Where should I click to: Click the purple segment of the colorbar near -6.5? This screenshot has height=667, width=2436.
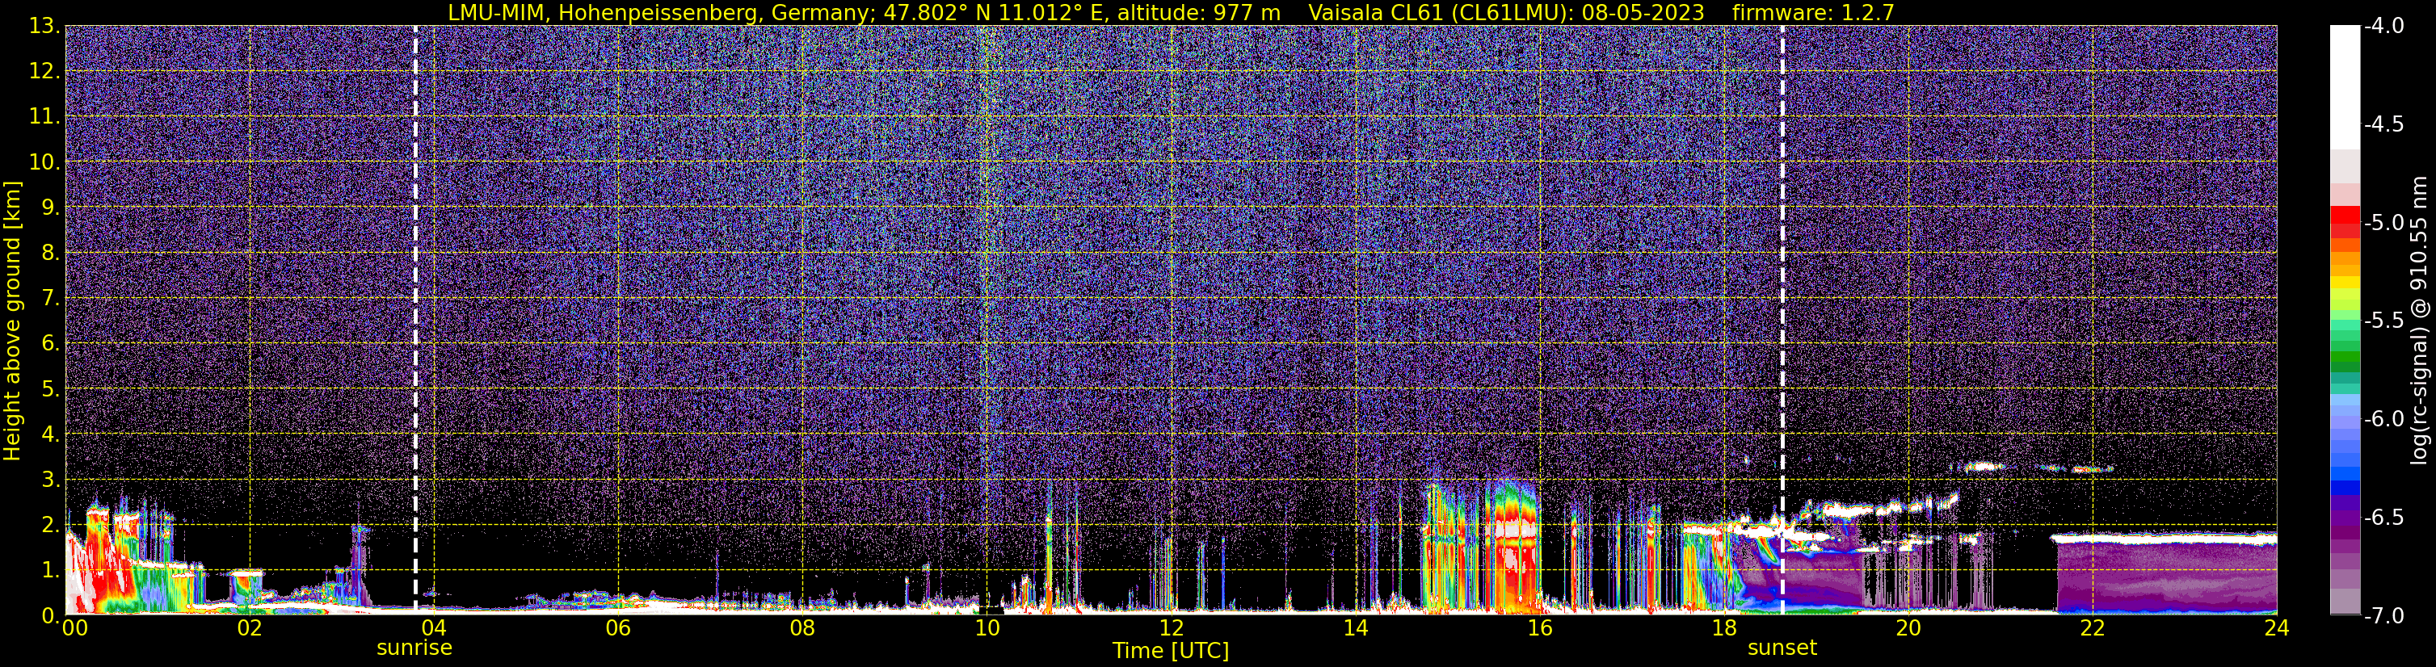2346,518
